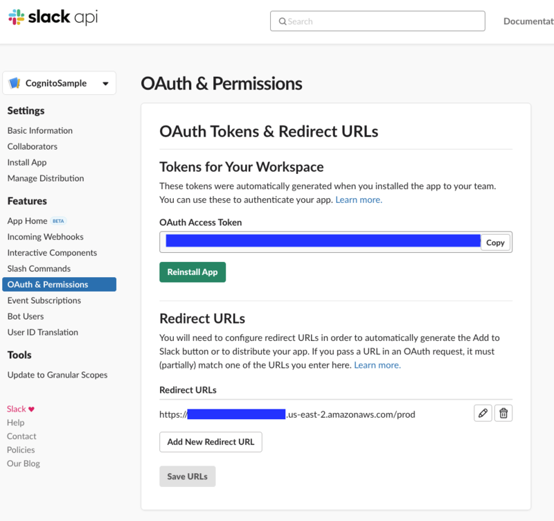Edit the redirect URL with pencil icon
This screenshot has width=554, height=521.
pyautogui.click(x=483, y=413)
